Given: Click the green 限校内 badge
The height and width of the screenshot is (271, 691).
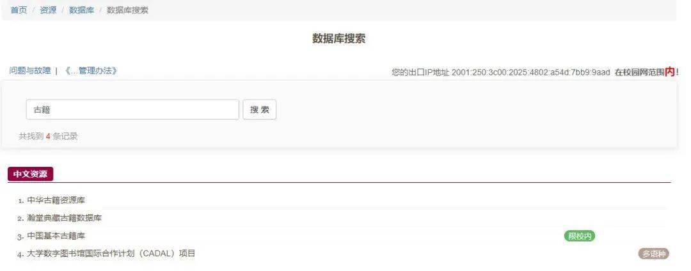Looking at the screenshot, I should [580, 236].
